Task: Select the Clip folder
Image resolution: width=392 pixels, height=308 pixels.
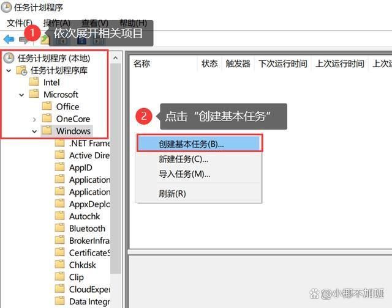Action: [x=77, y=277]
